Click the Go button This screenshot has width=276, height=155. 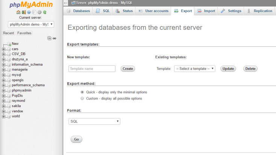[x=76, y=139]
